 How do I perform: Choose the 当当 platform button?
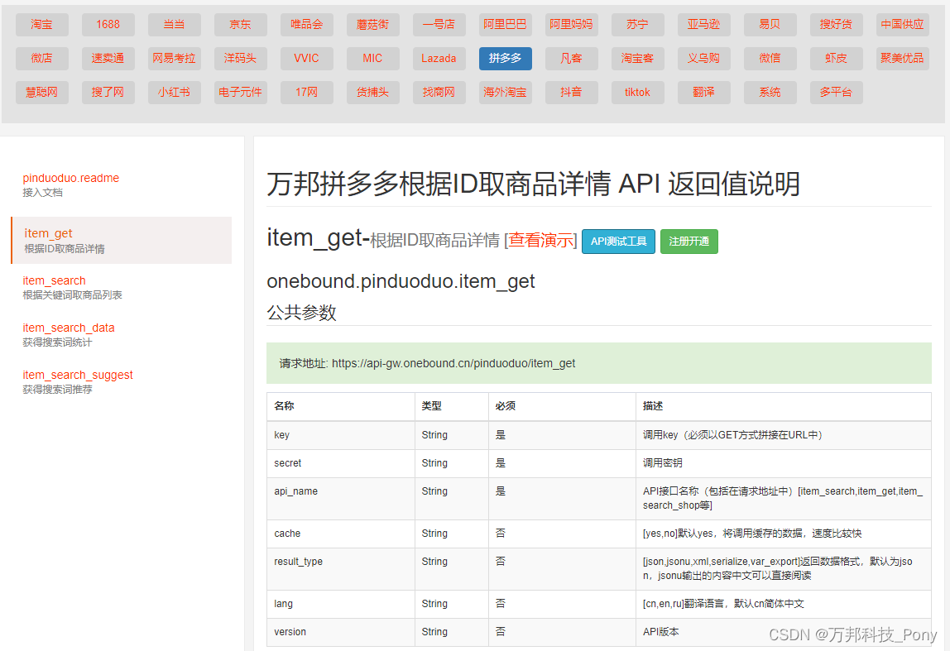click(174, 24)
